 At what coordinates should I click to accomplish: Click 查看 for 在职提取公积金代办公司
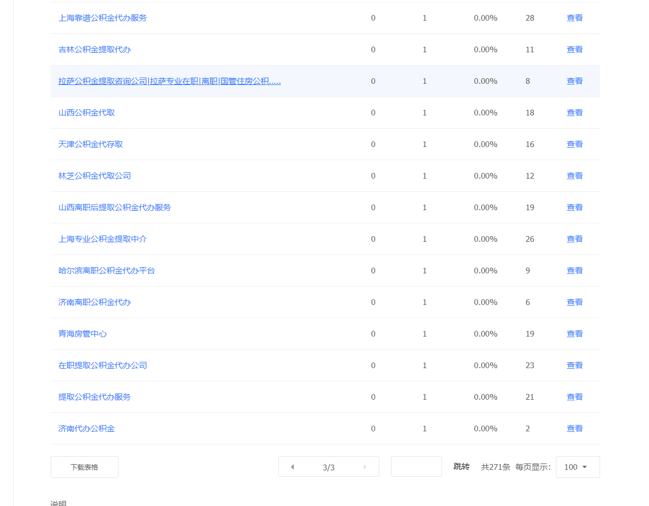(574, 365)
